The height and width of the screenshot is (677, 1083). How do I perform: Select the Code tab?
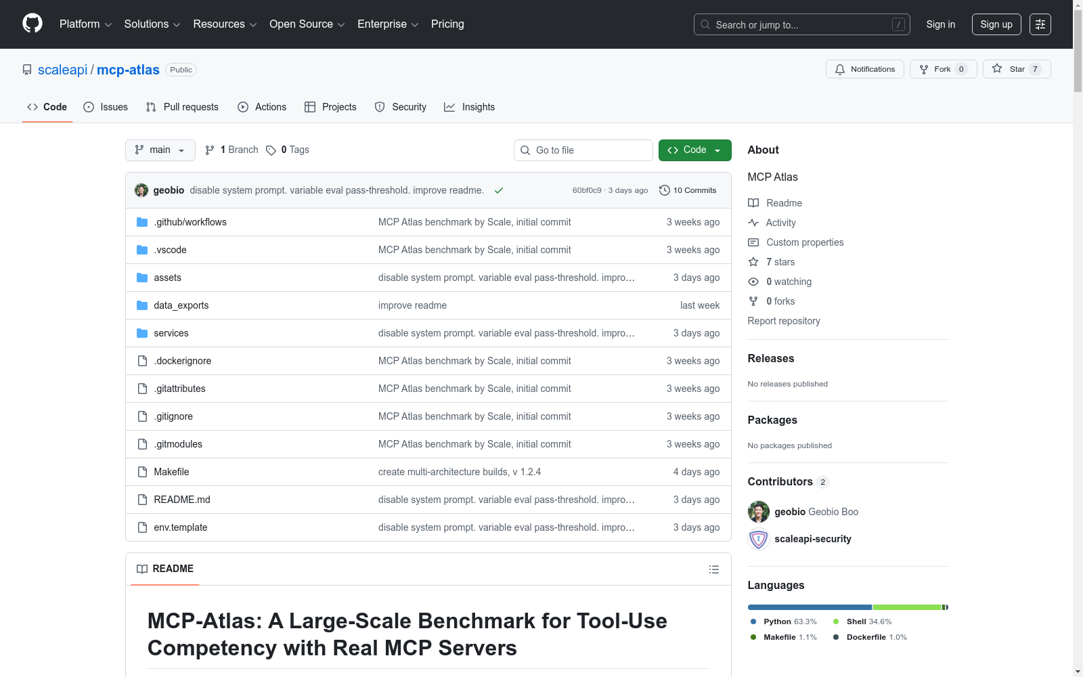[47, 107]
